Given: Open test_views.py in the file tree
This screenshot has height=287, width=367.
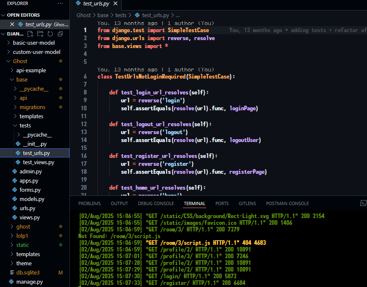Looking at the screenshot, I should coord(38,163).
